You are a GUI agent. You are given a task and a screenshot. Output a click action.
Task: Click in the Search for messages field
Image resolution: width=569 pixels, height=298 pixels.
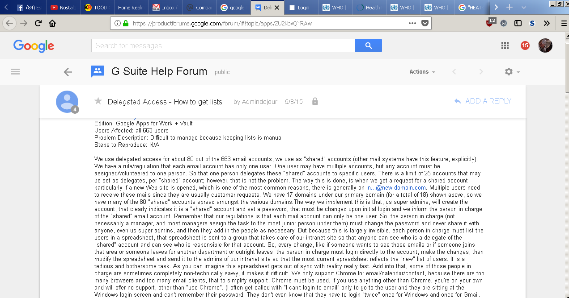(223, 46)
